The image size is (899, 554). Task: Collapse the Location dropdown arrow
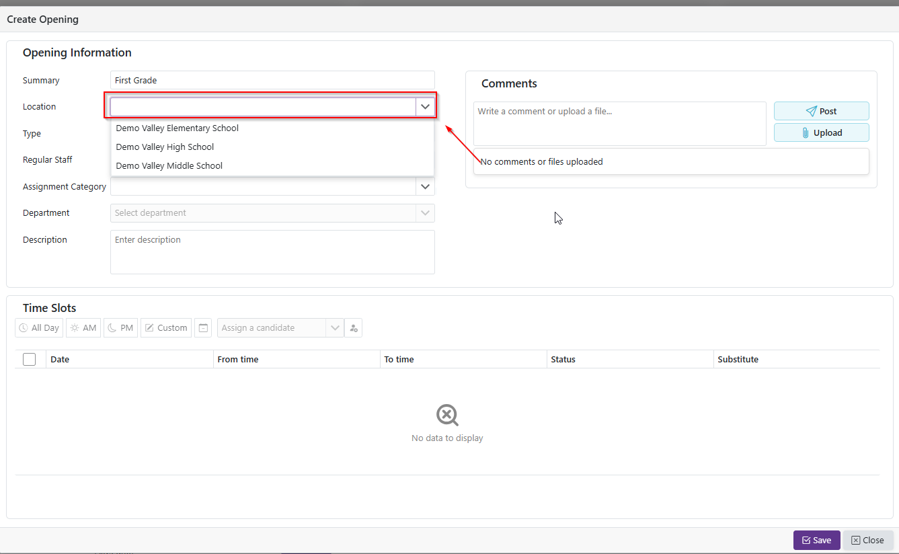(425, 107)
